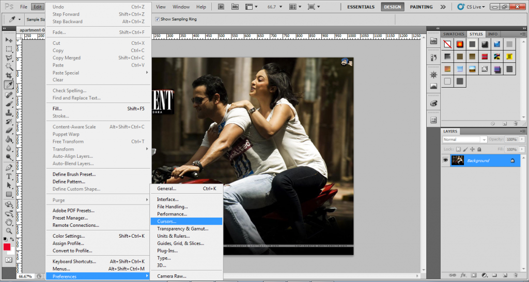Open the Screen Mode dropdown
The image size is (529, 282).
314,7
